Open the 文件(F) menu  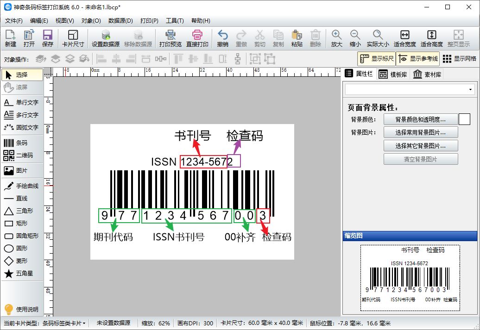point(14,21)
